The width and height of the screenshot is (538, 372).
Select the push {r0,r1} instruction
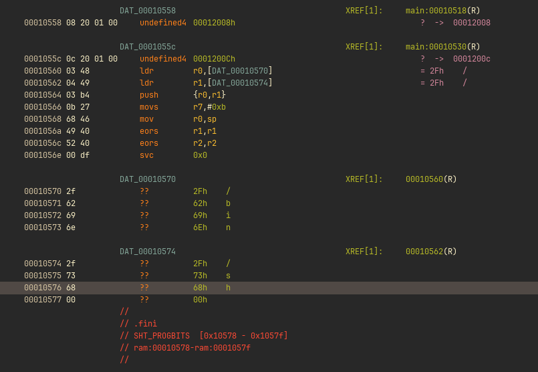tap(150, 95)
